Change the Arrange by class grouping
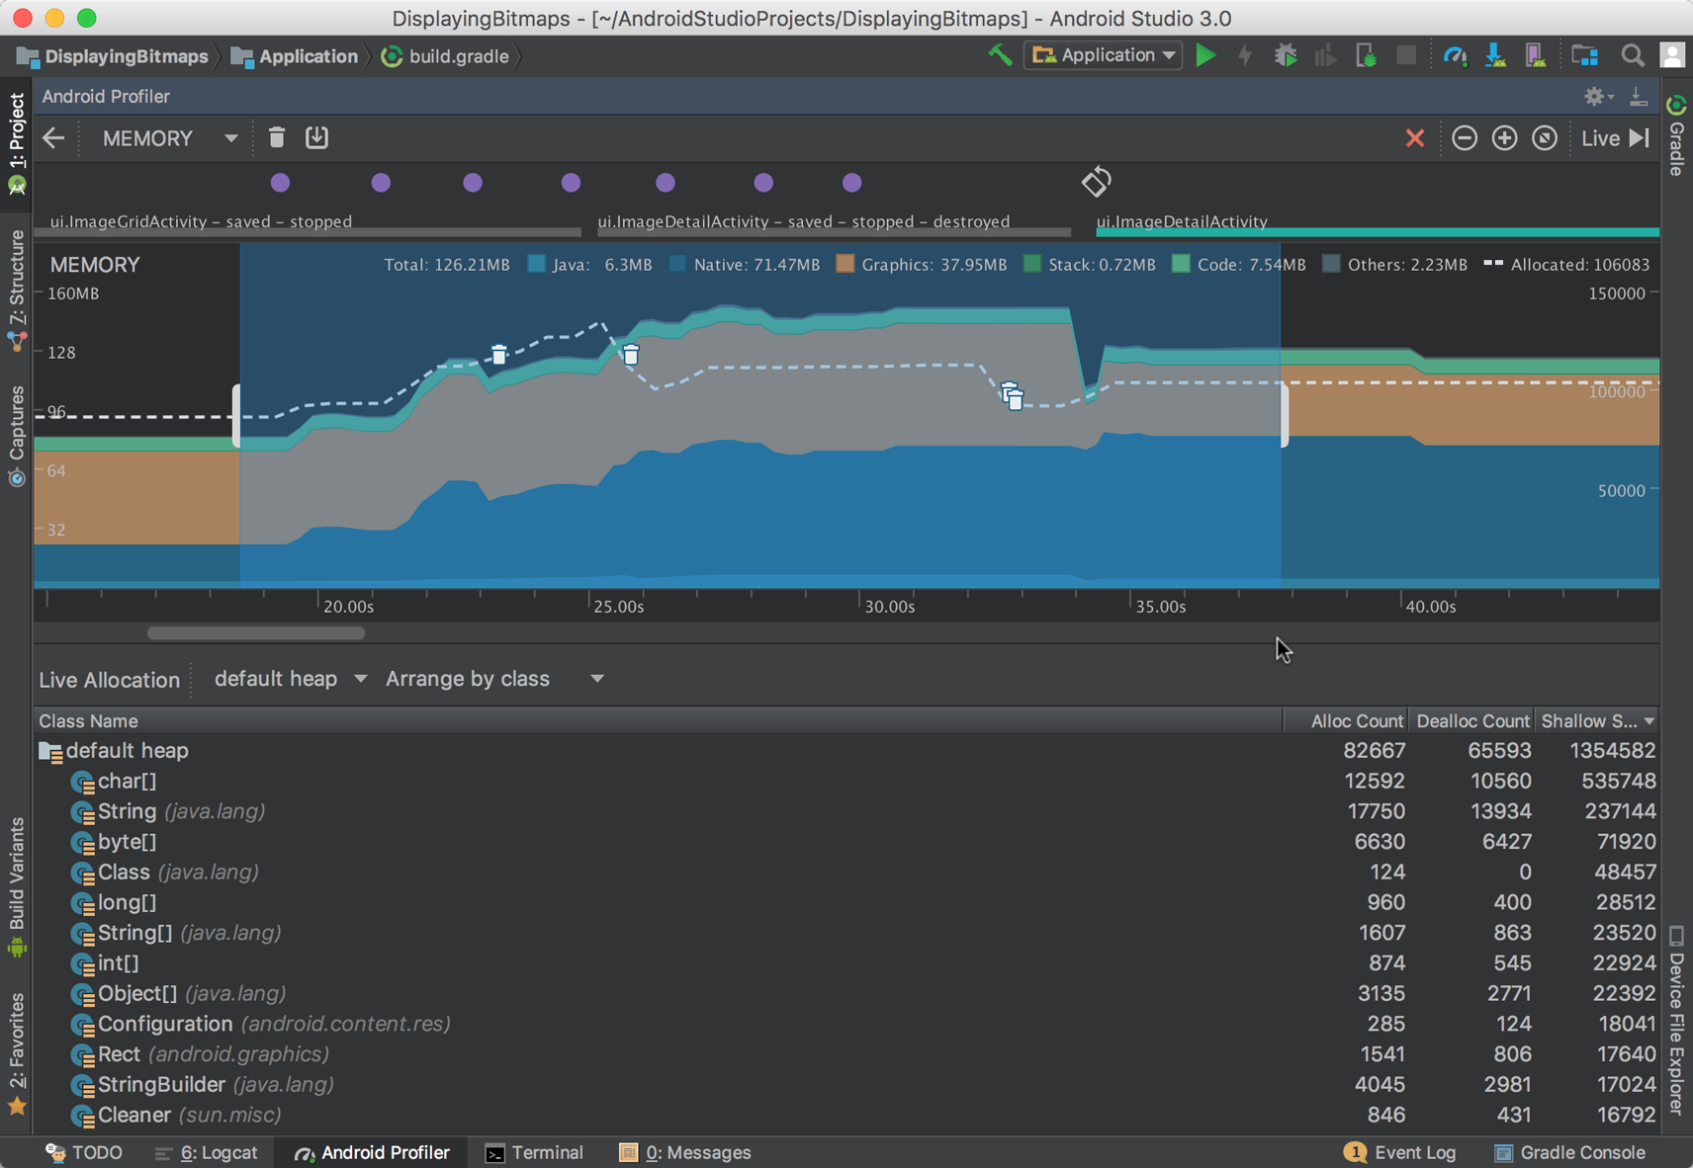Viewport: 1693px width, 1168px height. pos(483,679)
